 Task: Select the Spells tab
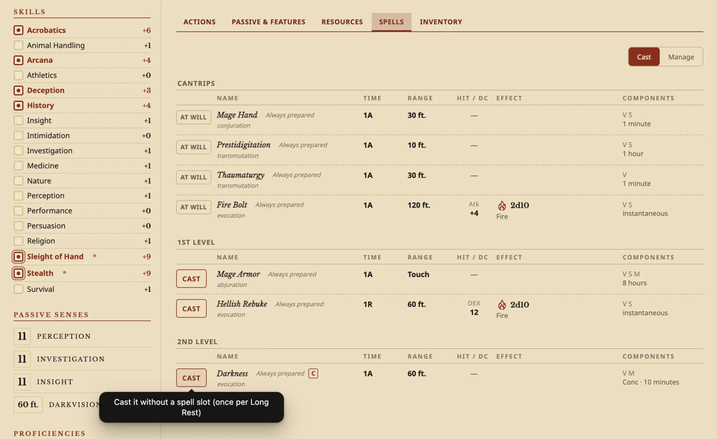point(391,22)
